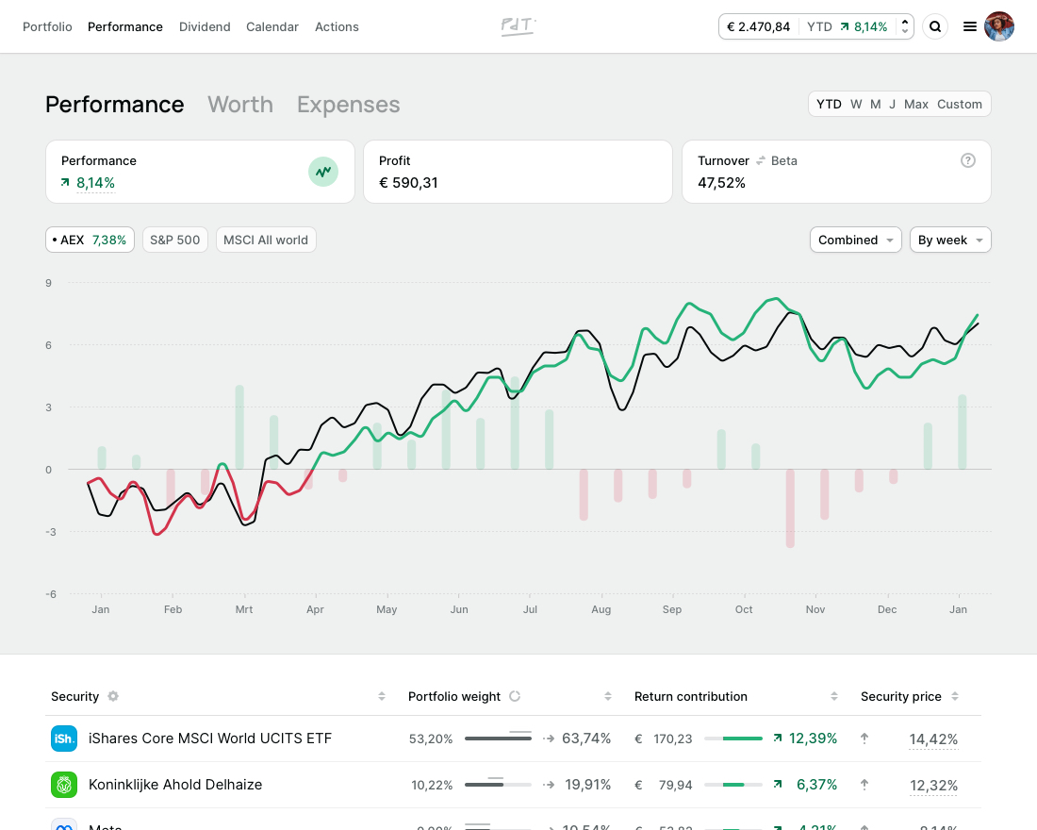Viewport: 1037px width, 830px height.
Task: Click the gear icon beside Security header
Action: pos(112,696)
